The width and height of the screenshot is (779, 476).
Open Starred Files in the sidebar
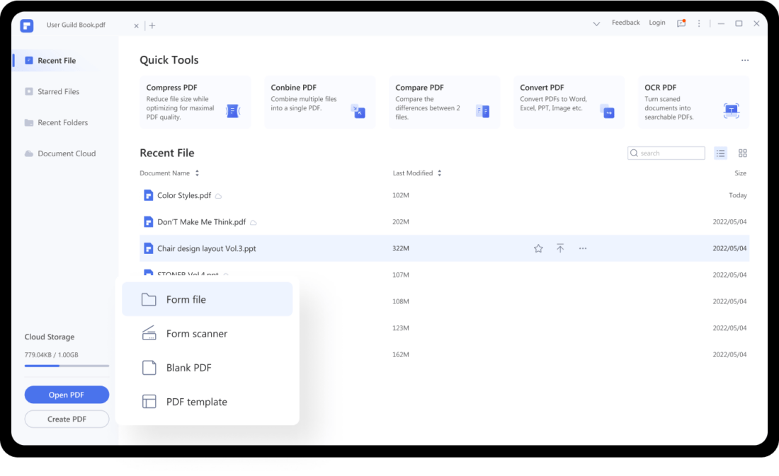tap(58, 91)
